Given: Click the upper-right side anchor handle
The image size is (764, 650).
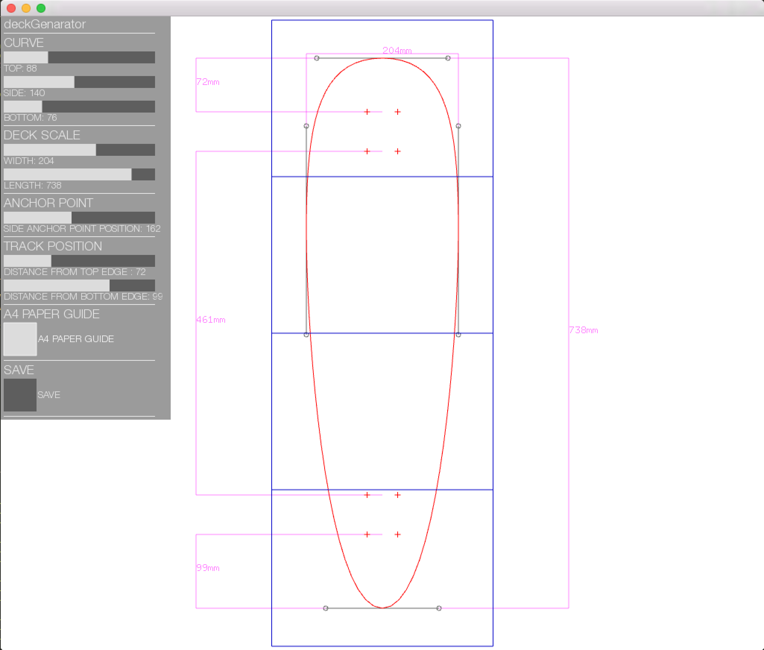Looking at the screenshot, I should click(458, 126).
